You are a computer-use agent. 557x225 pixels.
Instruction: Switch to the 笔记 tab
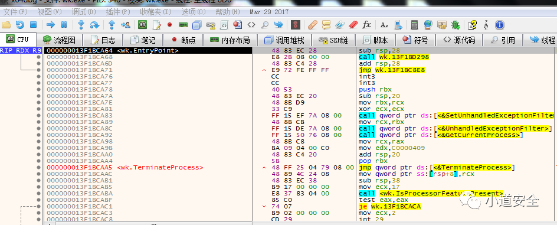pyautogui.click(x=143, y=40)
